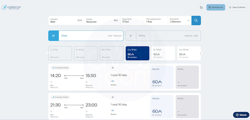
Task: Select the 20 İyul date card
Action: coord(189,53)
